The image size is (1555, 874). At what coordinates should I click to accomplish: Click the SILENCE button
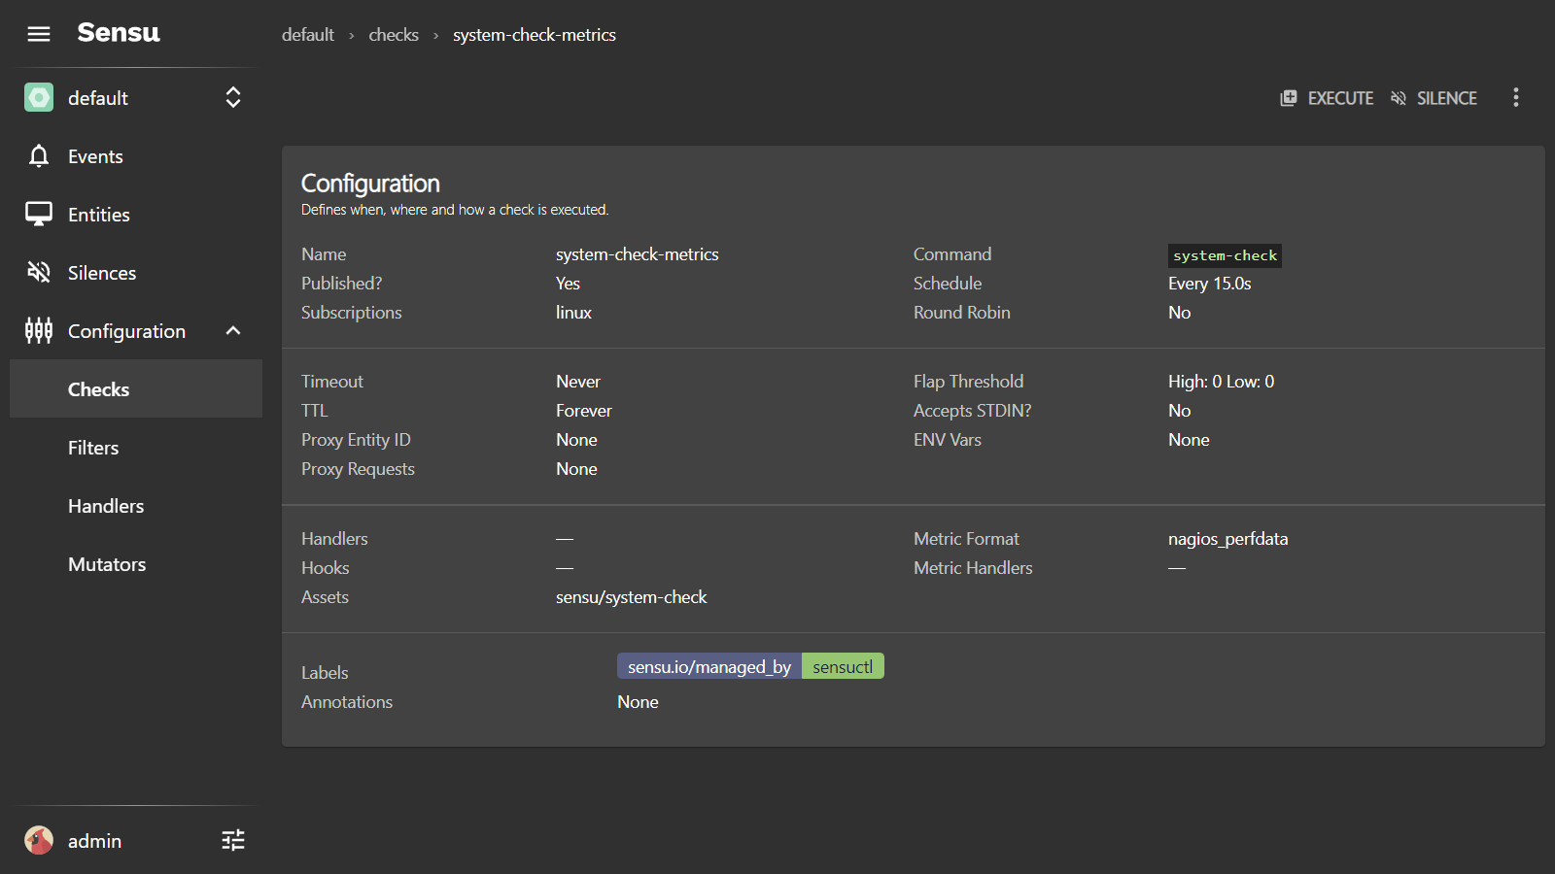point(1434,98)
